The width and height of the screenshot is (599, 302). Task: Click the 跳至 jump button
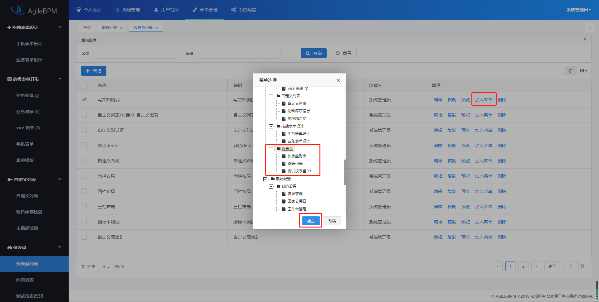pyautogui.click(x=552, y=266)
